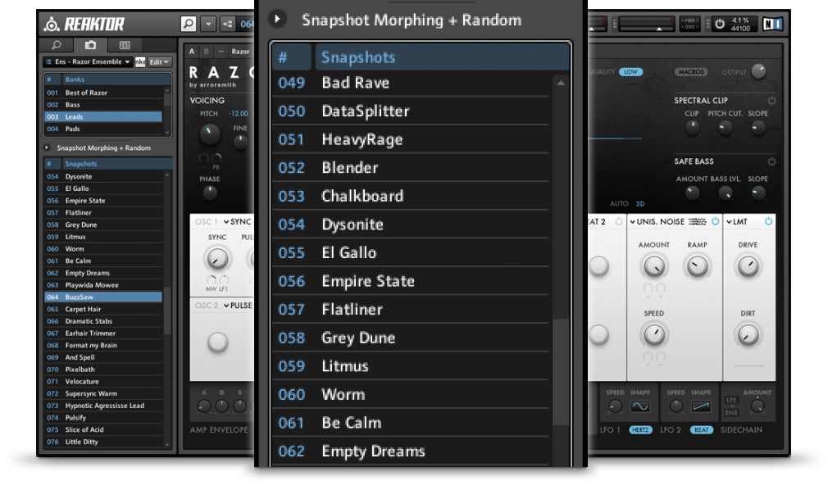Toggle LFO 2 BEAT mode button

(x=702, y=430)
